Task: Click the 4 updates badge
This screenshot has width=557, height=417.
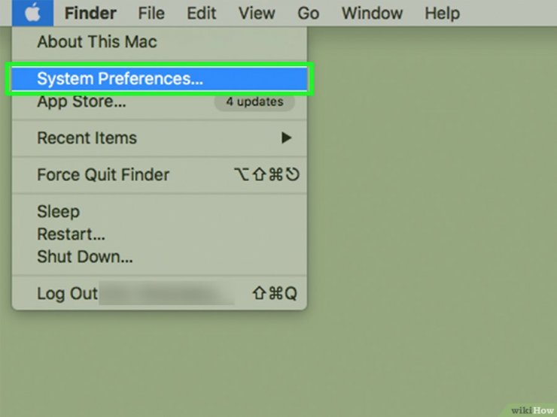Action: point(254,101)
